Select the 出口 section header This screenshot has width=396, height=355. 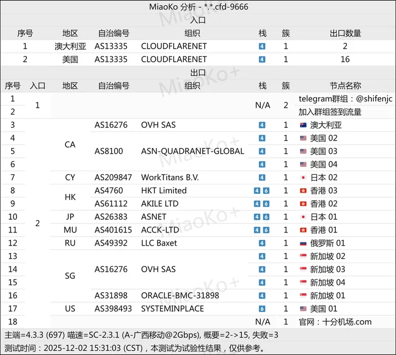(198, 72)
